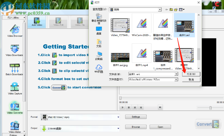This screenshot has width=224, height=136.
Task: Click the 打开(O) Open button
Action: 191,74
